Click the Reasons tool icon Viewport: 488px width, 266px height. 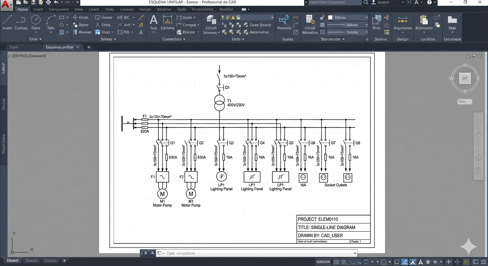[284, 23]
